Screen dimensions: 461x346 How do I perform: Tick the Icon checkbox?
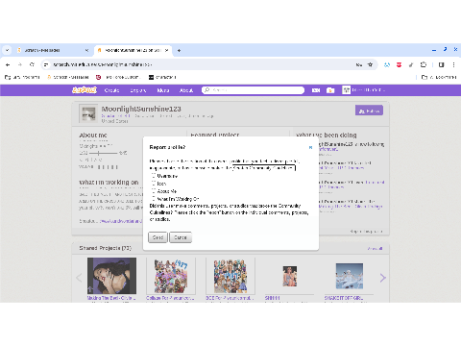pyautogui.click(x=154, y=184)
